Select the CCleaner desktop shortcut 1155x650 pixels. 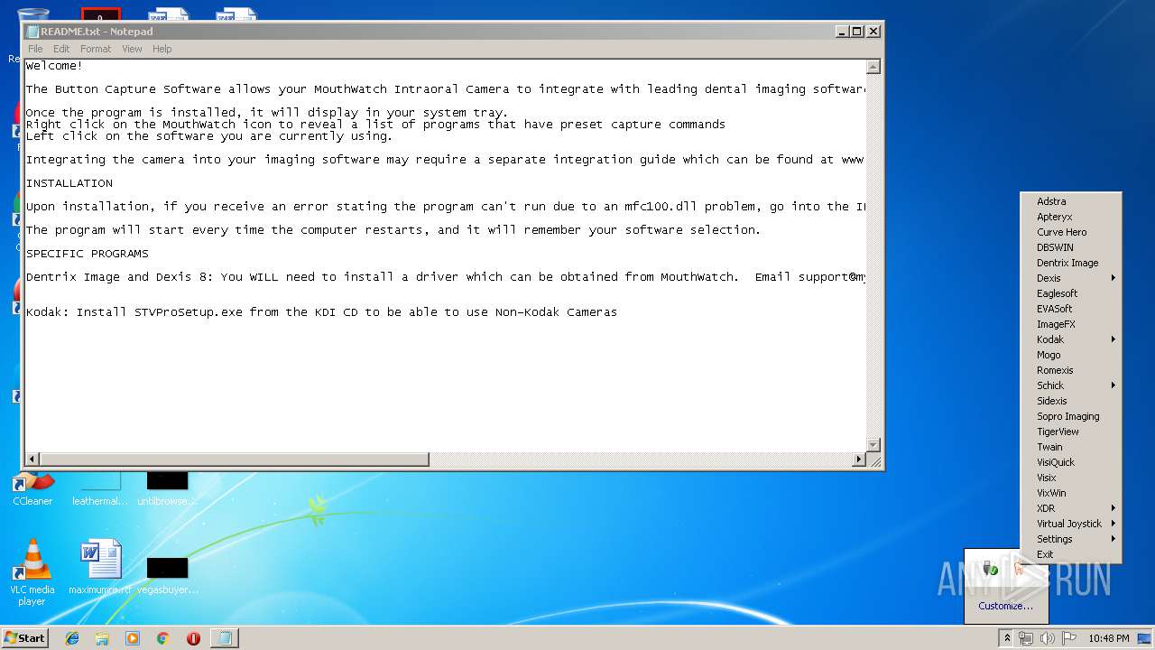point(32,490)
